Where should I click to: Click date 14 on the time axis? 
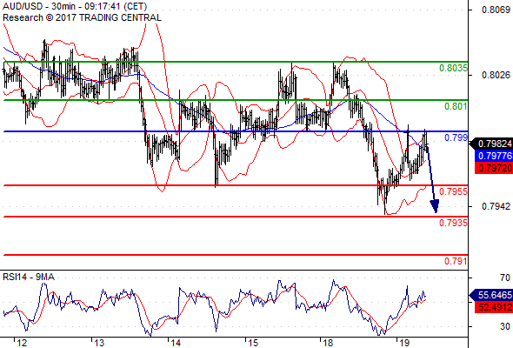[176, 343]
